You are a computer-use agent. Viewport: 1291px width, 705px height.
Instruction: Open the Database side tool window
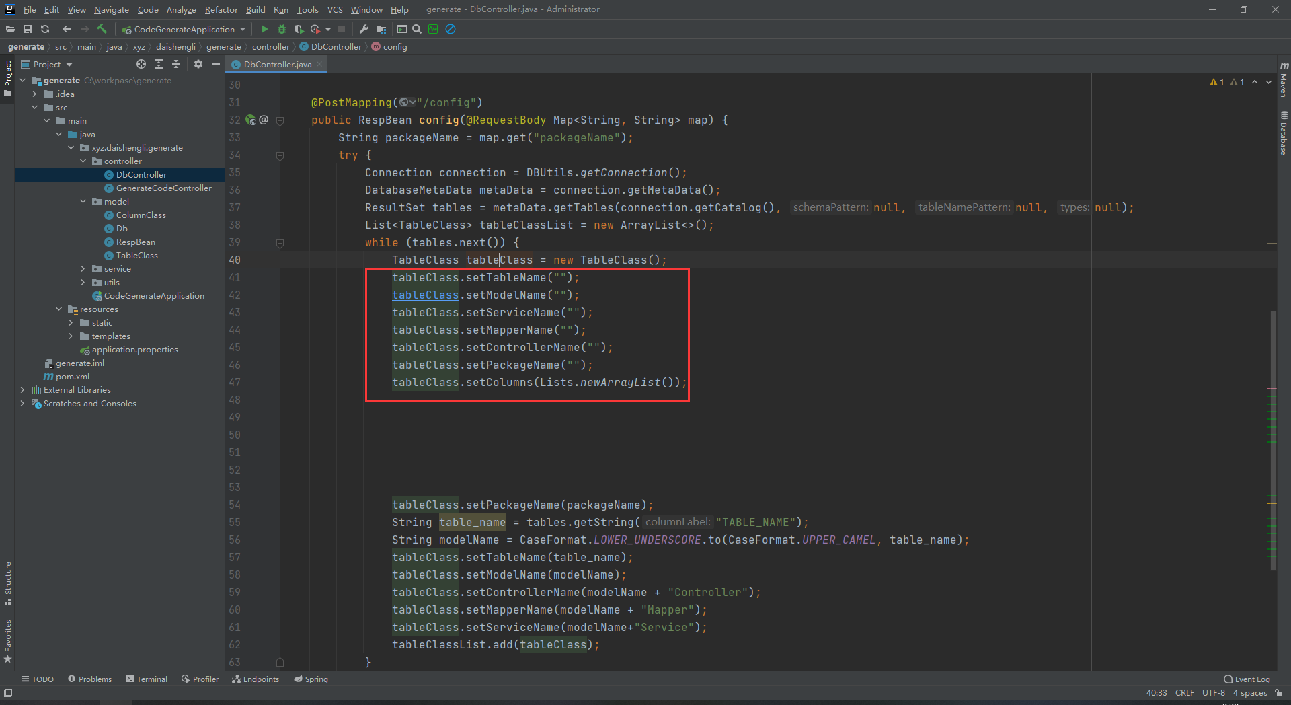pos(1284,133)
